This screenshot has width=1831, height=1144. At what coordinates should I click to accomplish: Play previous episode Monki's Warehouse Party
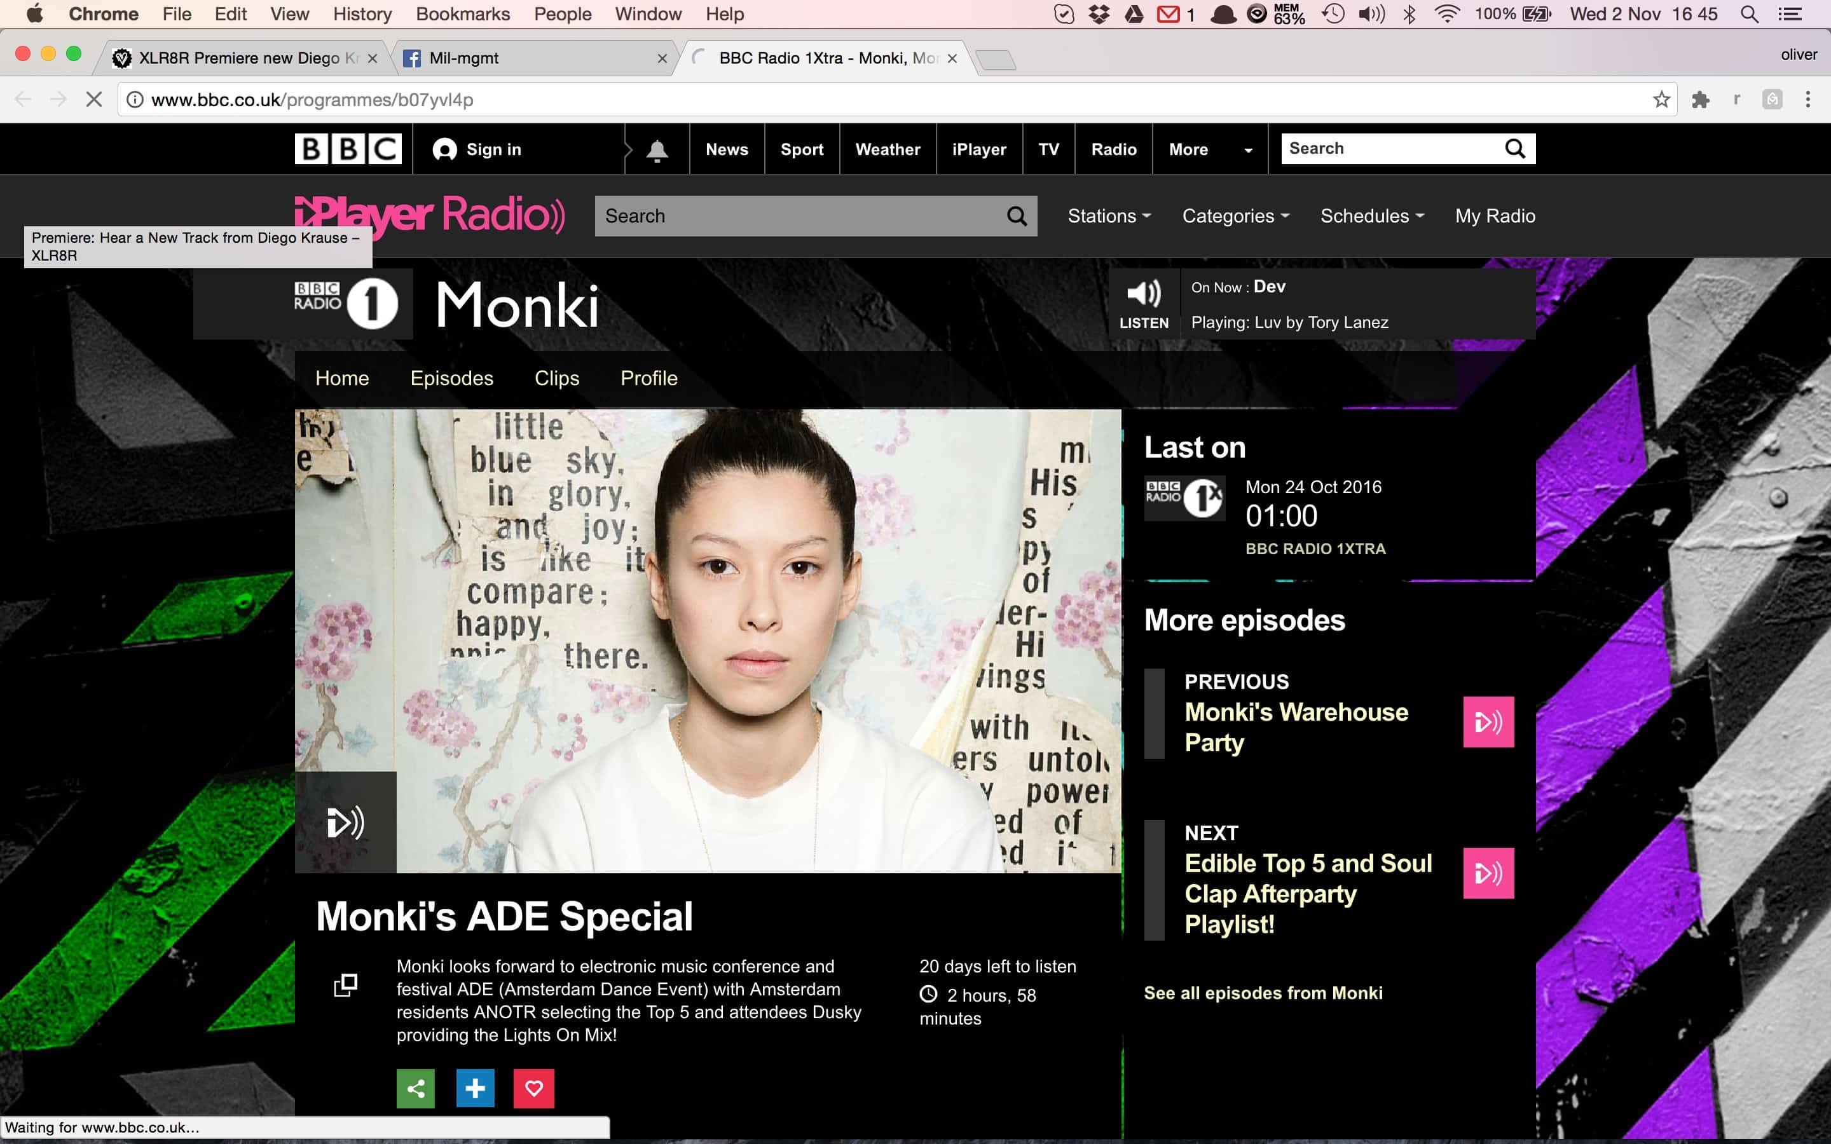click(x=1488, y=722)
